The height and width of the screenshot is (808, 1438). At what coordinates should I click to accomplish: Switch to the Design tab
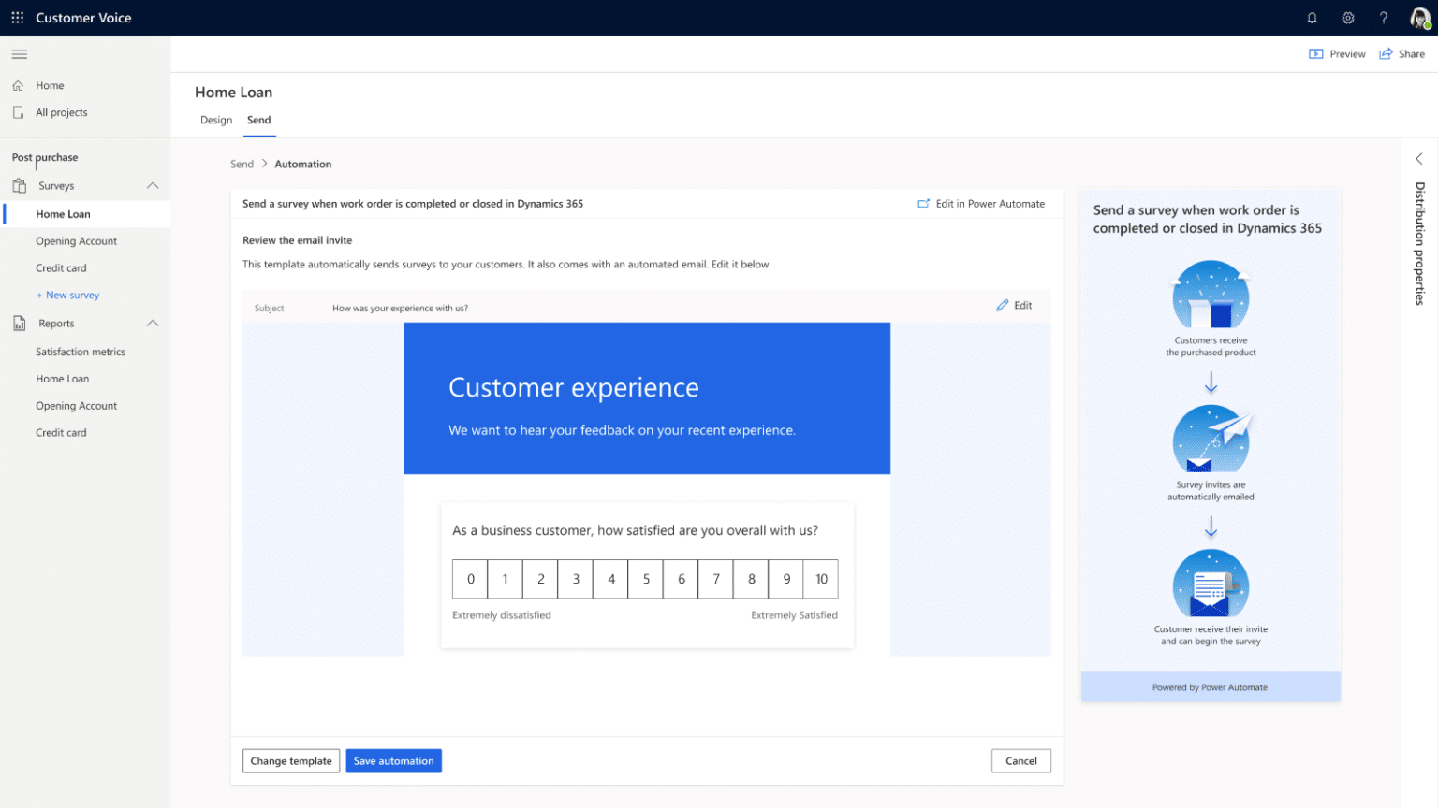216,121
